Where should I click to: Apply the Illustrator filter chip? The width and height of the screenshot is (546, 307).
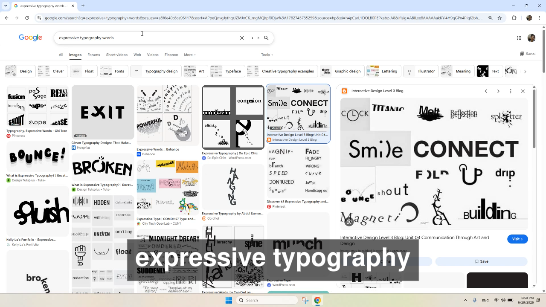(420, 71)
